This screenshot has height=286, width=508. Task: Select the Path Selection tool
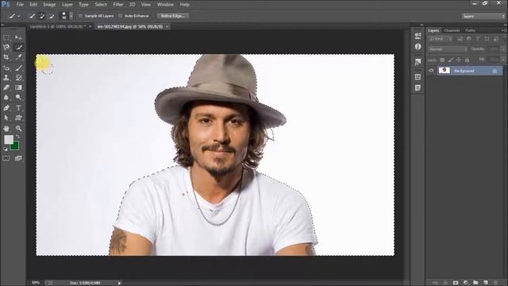(6, 118)
